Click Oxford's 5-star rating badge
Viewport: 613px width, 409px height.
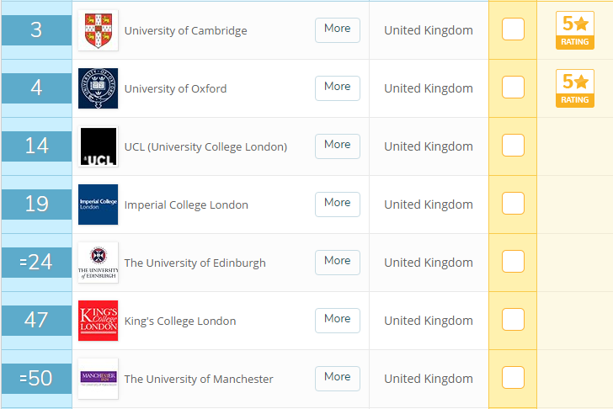pos(574,88)
